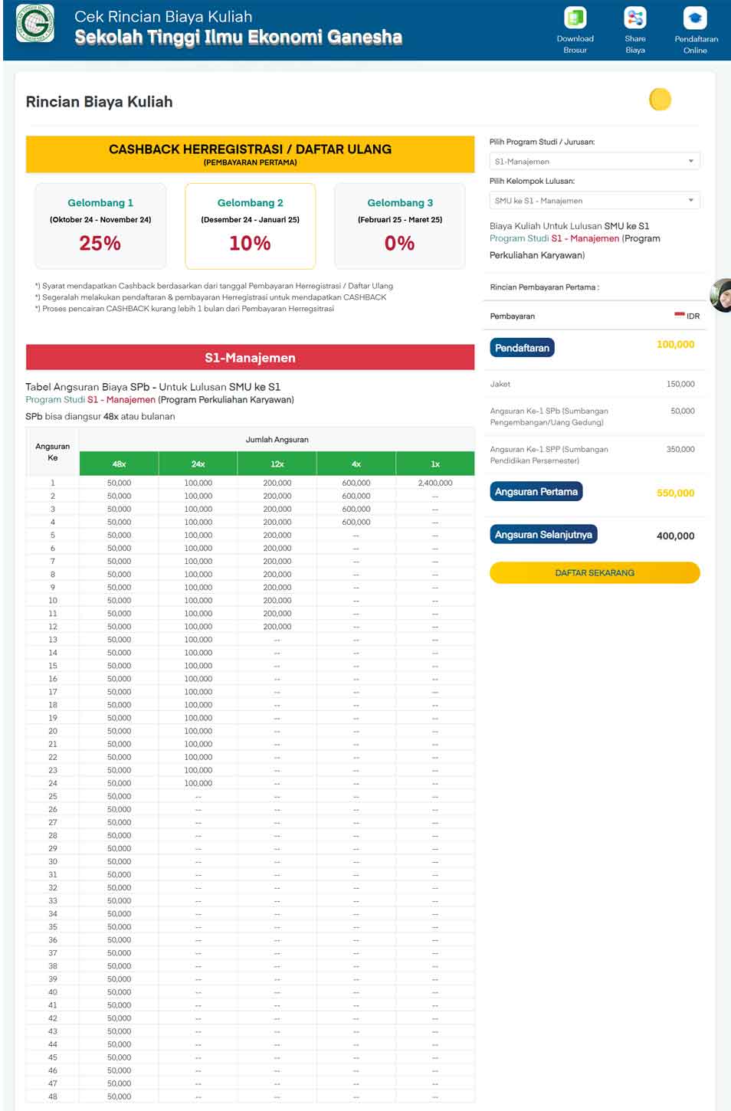Click the IDR flag currency icon
Image resolution: width=731 pixels, height=1111 pixels.
click(679, 314)
